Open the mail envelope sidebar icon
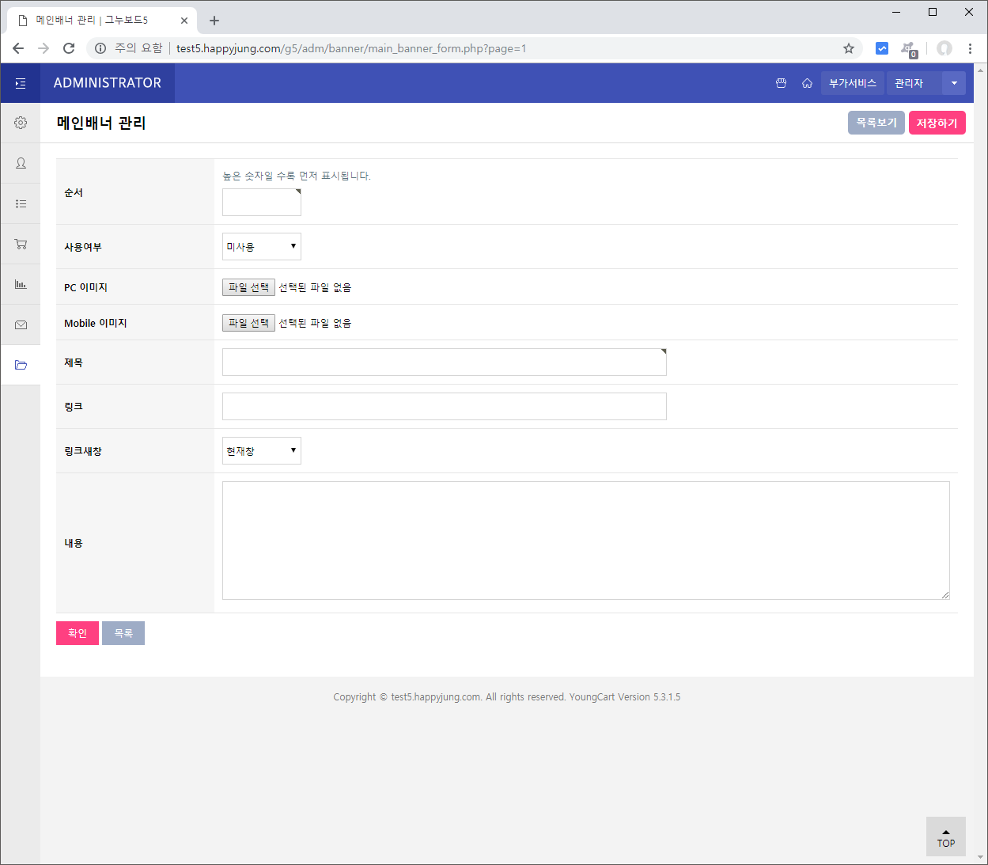 point(21,324)
